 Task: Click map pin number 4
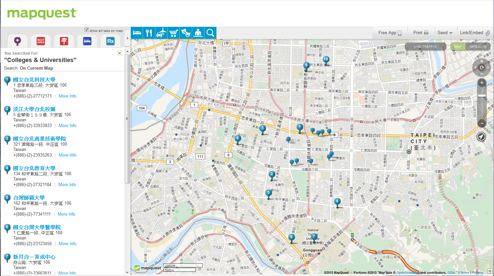[x=337, y=202]
